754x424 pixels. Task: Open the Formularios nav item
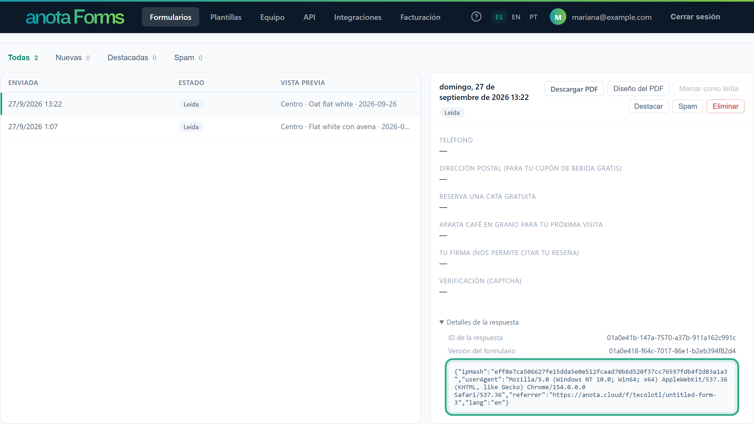click(x=171, y=17)
